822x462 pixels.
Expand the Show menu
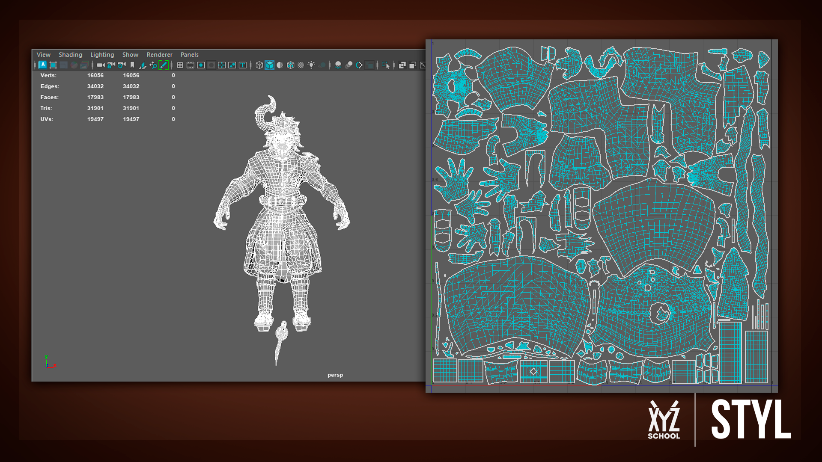tap(130, 55)
